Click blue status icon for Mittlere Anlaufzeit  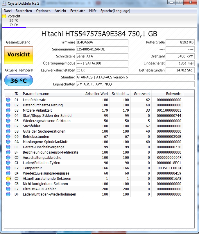[8, 110]
